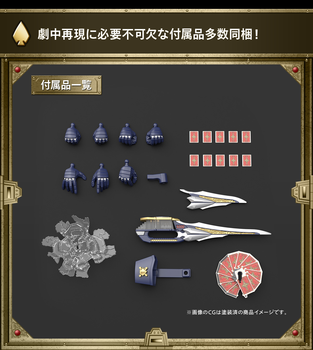
Task: Click the right-side frame latch
Action: click(x=302, y=192)
